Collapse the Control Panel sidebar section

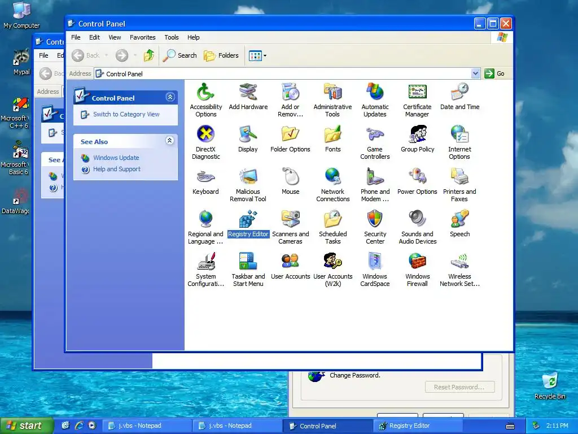point(170,97)
